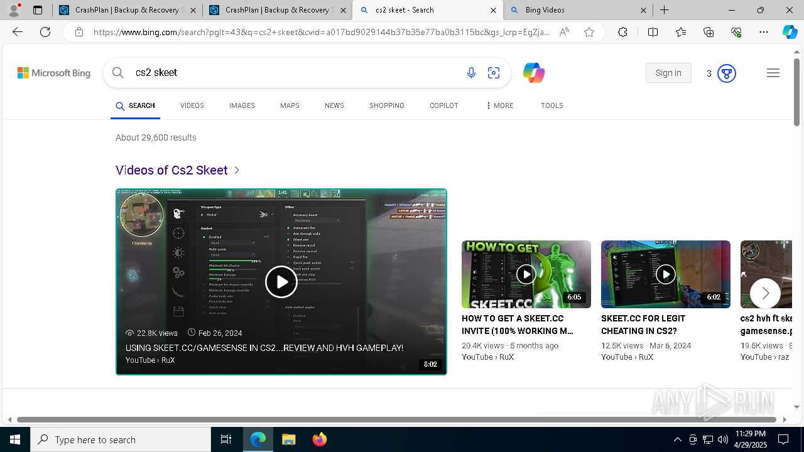Go back to previous page
Screen dimensions: 804x452
(18, 32)
